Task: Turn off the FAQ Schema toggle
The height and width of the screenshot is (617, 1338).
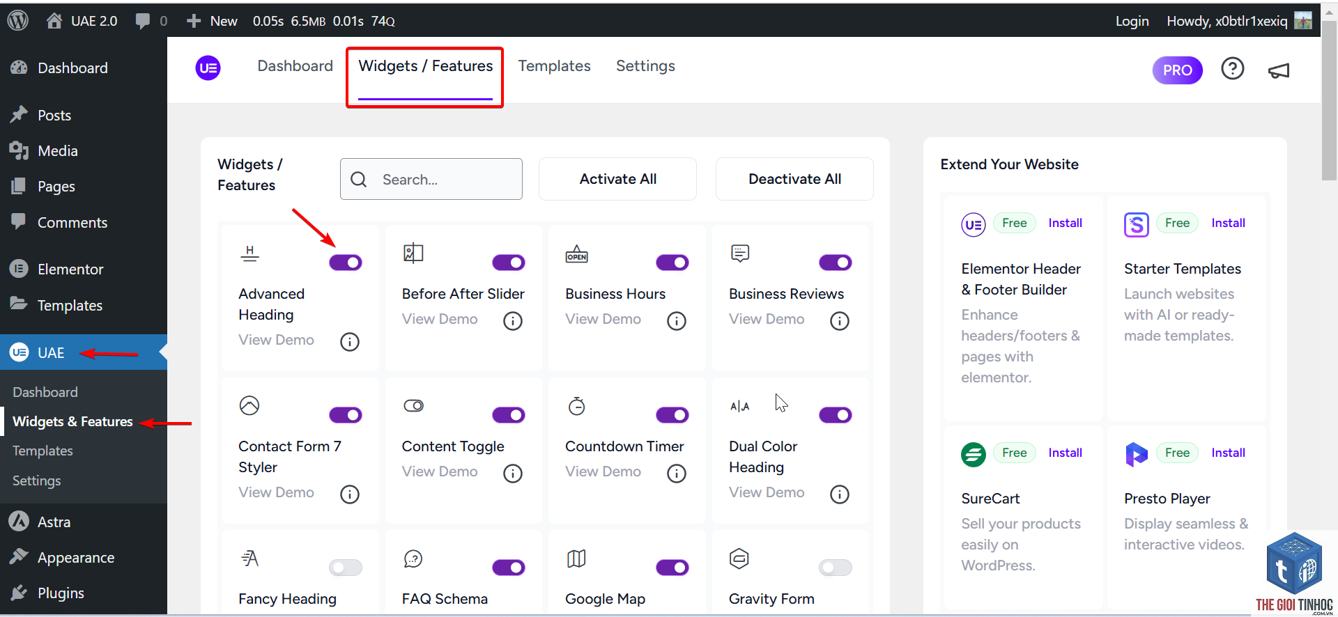Action: click(509, 568)
